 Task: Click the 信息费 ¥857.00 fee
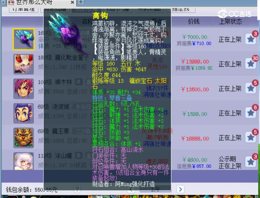[x=194, y=166]
